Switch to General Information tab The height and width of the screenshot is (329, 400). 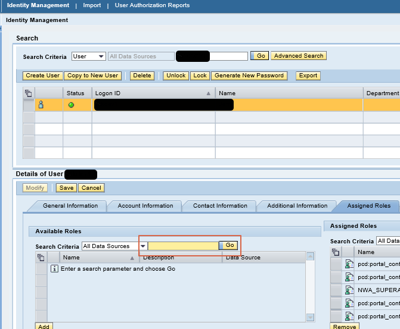[x=70, y=206]
